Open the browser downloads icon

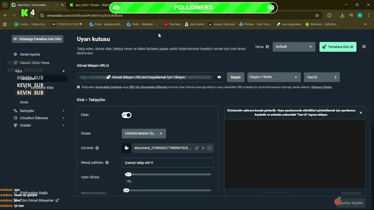tap(342, 15)
